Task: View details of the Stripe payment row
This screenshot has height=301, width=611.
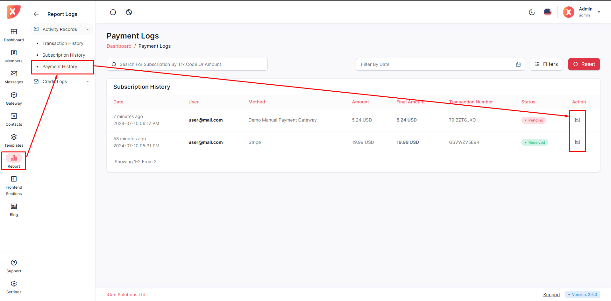Action: pos(577,142)
